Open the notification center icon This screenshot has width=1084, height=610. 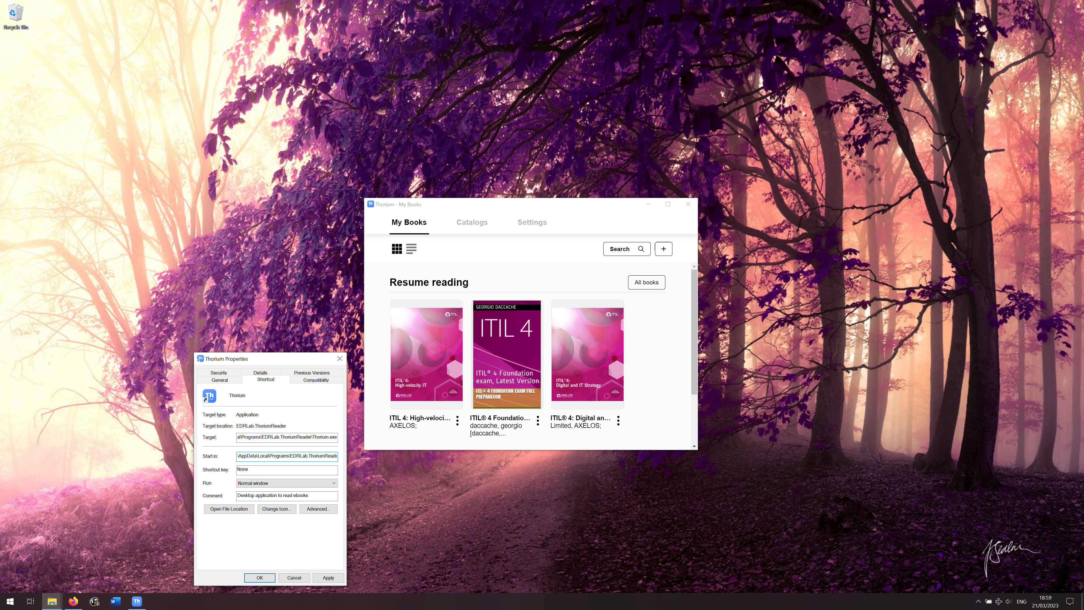1070,602
